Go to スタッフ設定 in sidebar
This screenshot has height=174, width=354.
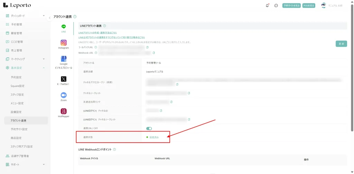(x=17, y=94)
